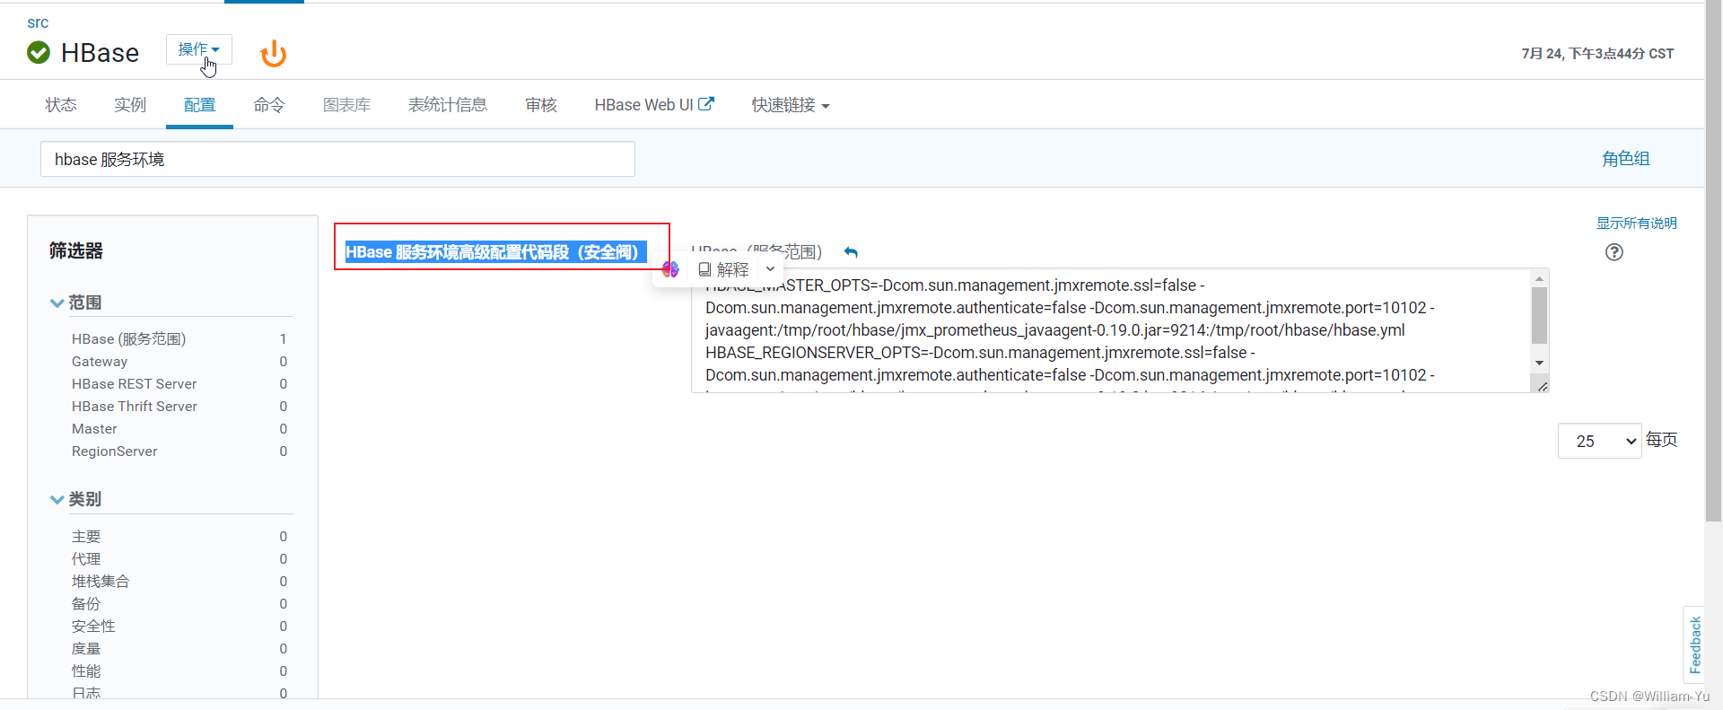The width and height of the screenshot is (1723, 710).
Task: Open the 图表库 tab
Action: (346, 105)
